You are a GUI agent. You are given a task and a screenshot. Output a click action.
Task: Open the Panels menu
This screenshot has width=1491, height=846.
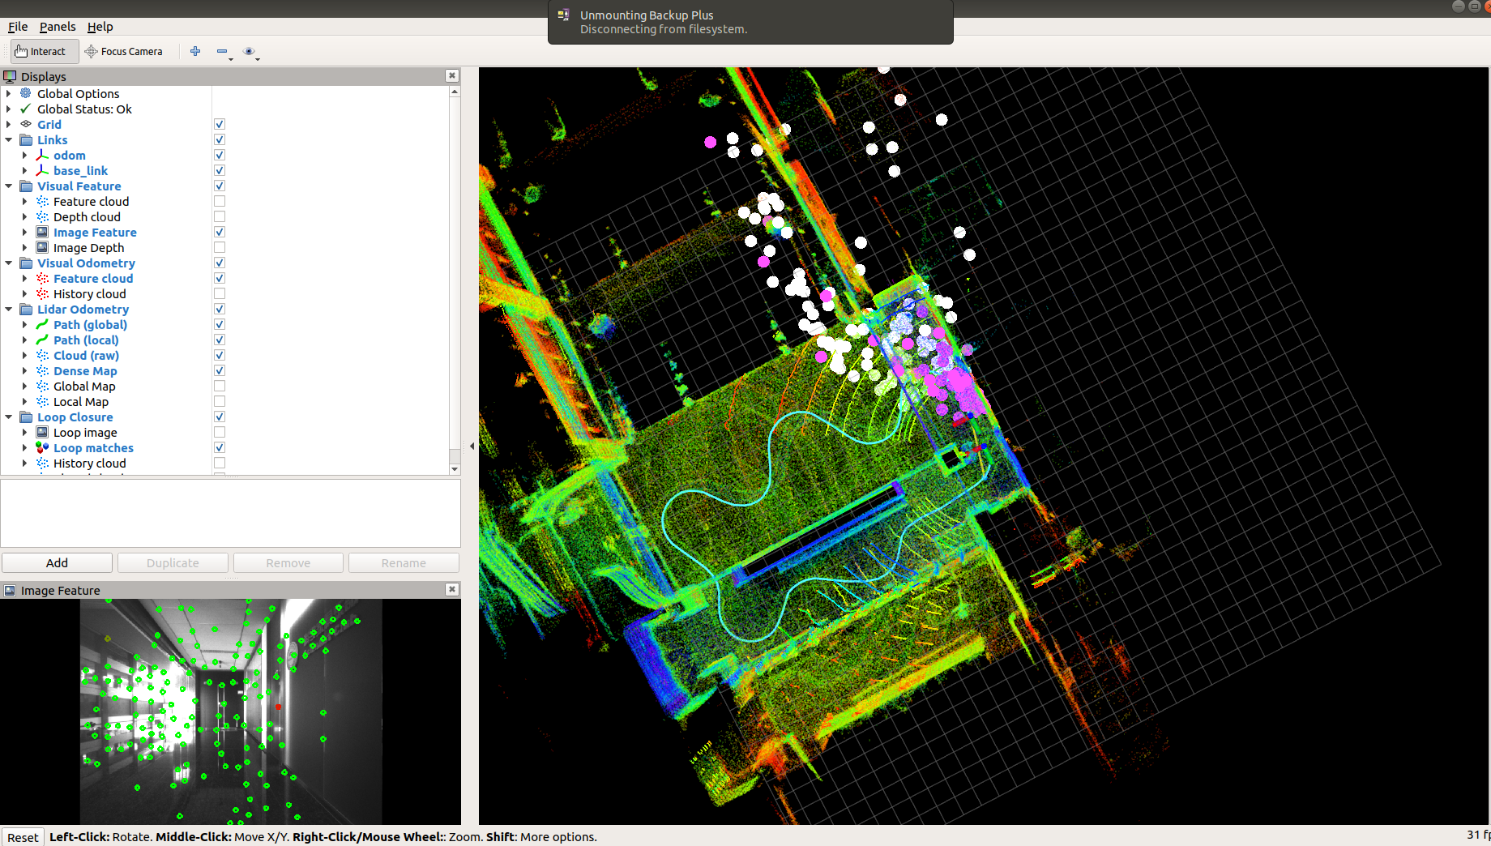pos(58,26)
